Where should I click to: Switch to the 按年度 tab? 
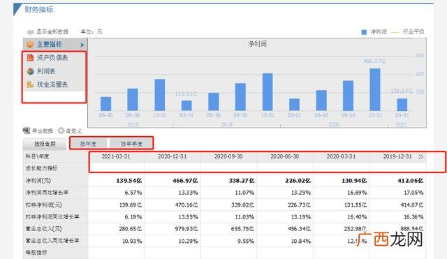point(88,144)
